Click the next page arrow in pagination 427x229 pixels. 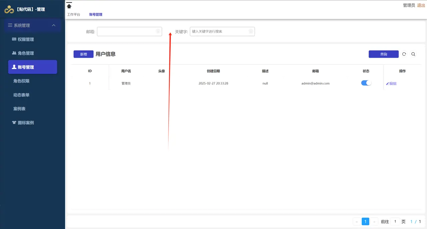[374, 221]
